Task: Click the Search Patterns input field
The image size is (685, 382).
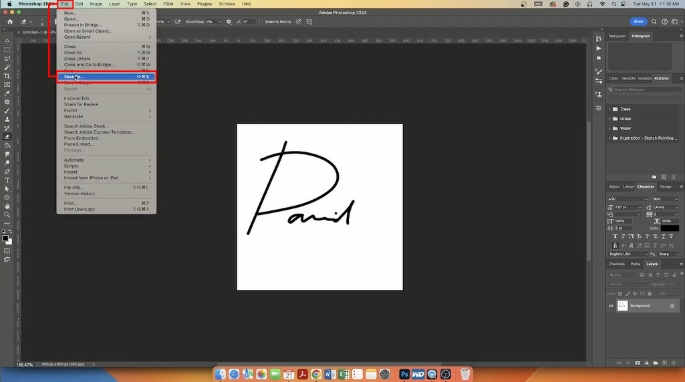Action: [x=648, y=89]
